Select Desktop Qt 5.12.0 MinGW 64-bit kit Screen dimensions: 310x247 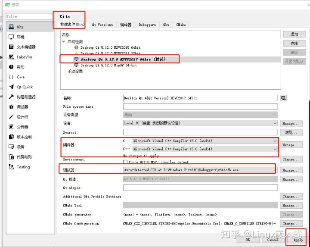[108, 66]
